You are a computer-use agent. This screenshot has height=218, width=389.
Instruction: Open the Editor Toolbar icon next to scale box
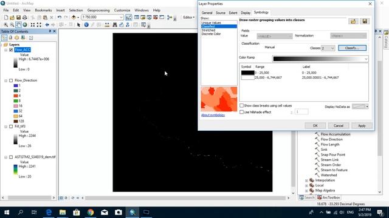click(128, 18)
